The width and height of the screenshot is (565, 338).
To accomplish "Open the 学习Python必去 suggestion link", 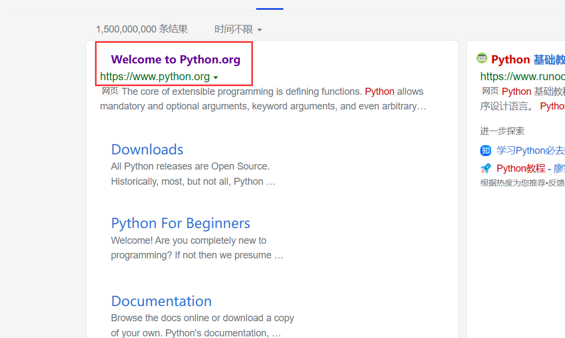I will 530,150.
